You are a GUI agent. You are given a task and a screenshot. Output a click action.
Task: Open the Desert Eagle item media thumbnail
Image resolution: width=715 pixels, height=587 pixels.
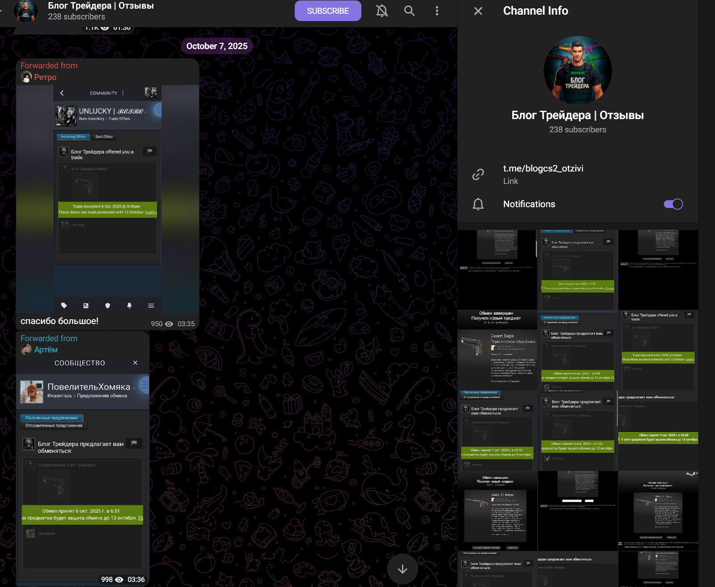[497, 350]
